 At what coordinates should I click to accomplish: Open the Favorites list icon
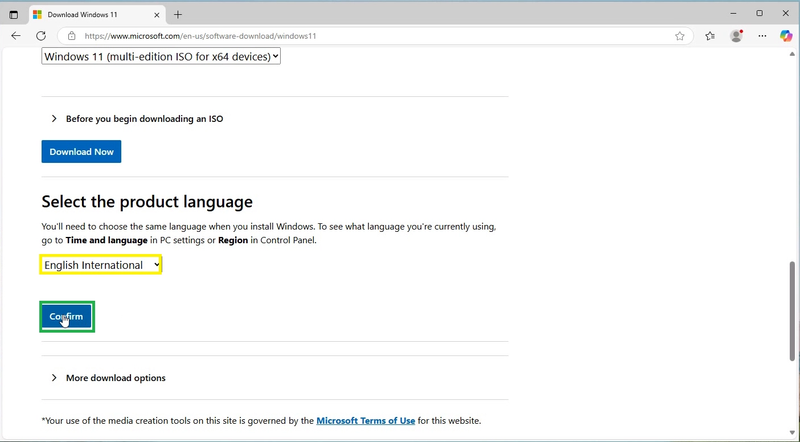point(710,36)
